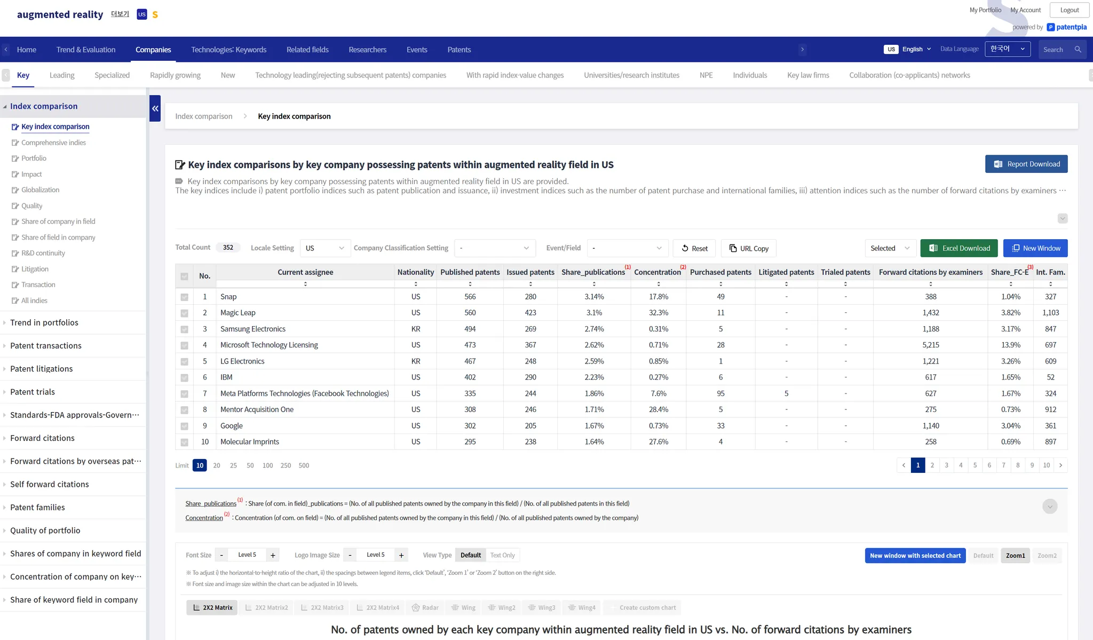Viewport: 1093px width, 640px height.
Task: Expand the Patent transactions sidebar section
Action: 46,346
